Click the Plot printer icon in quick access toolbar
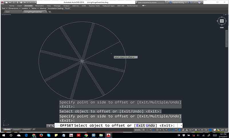Viewport: 229px width, 138px height. (21, 2)
